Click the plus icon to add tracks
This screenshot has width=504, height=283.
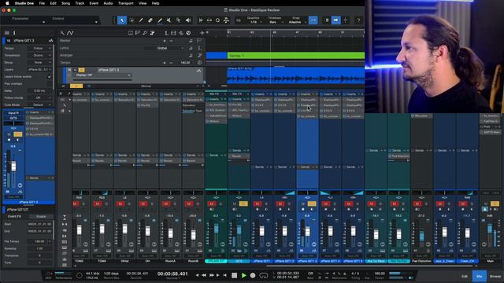click(202, 33)
